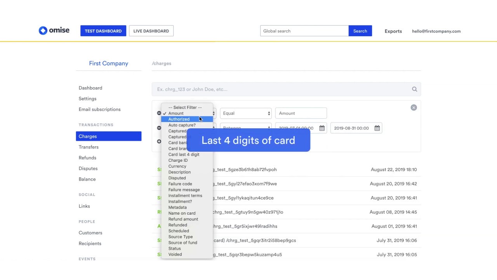The height and width of the screenshot is (280, 497).
Task: Click the date July 31, 2019 16:06
Action: click(x=397, y=240)
